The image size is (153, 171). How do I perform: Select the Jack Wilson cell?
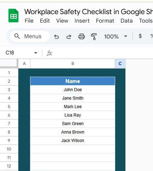[x=73, y=141]
